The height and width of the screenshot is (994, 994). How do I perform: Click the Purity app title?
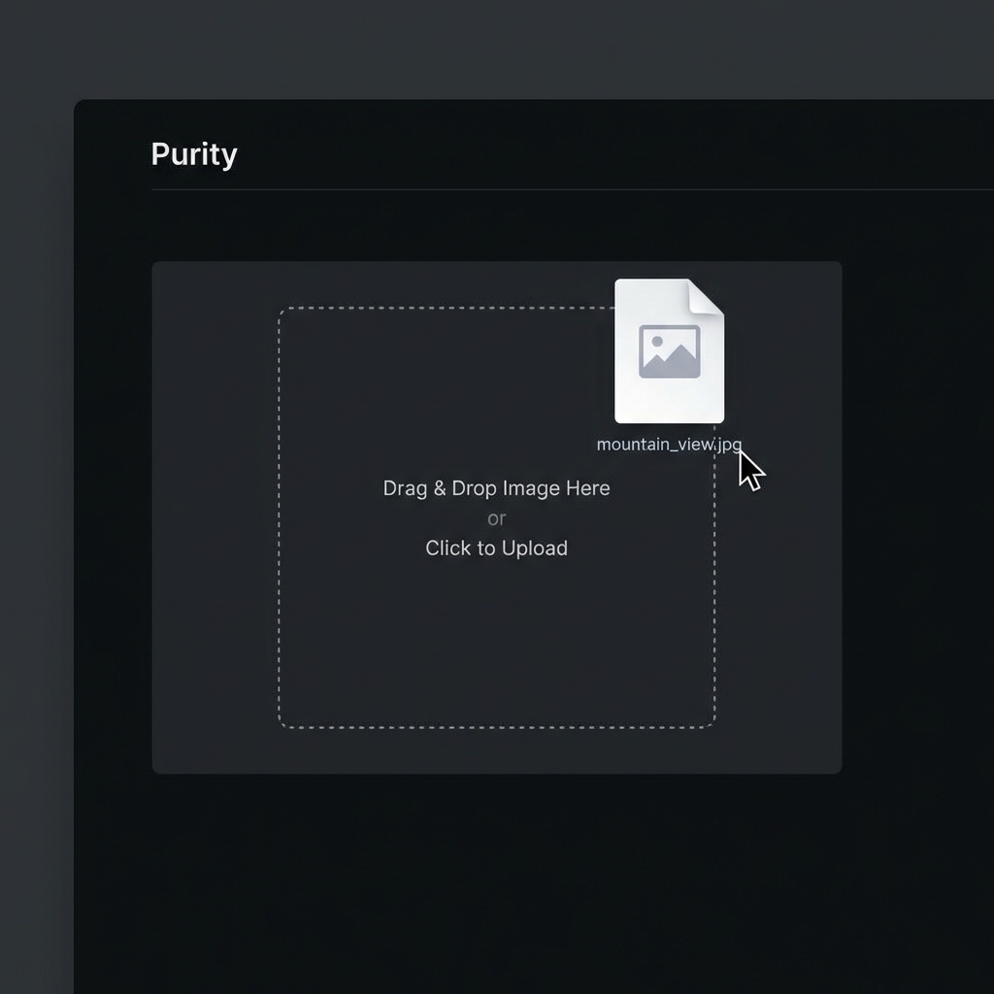[x=193, y=153]
